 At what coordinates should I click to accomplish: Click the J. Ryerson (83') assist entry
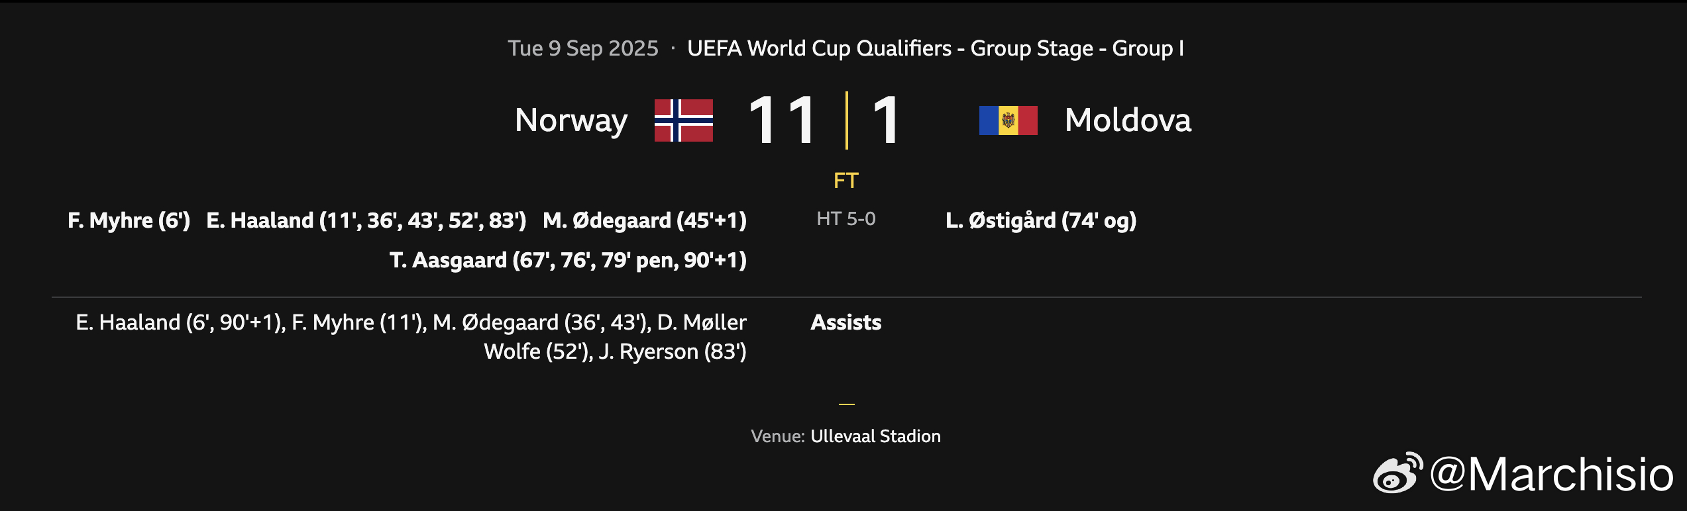[673, 351]
